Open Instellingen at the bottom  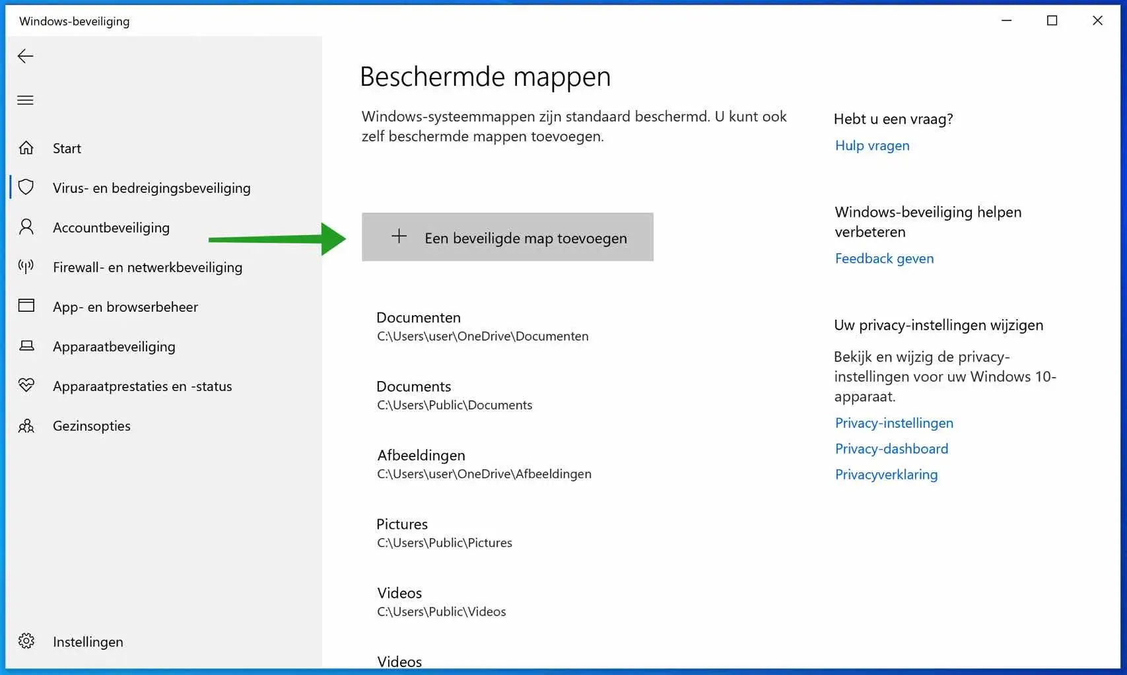click(88, 642)
